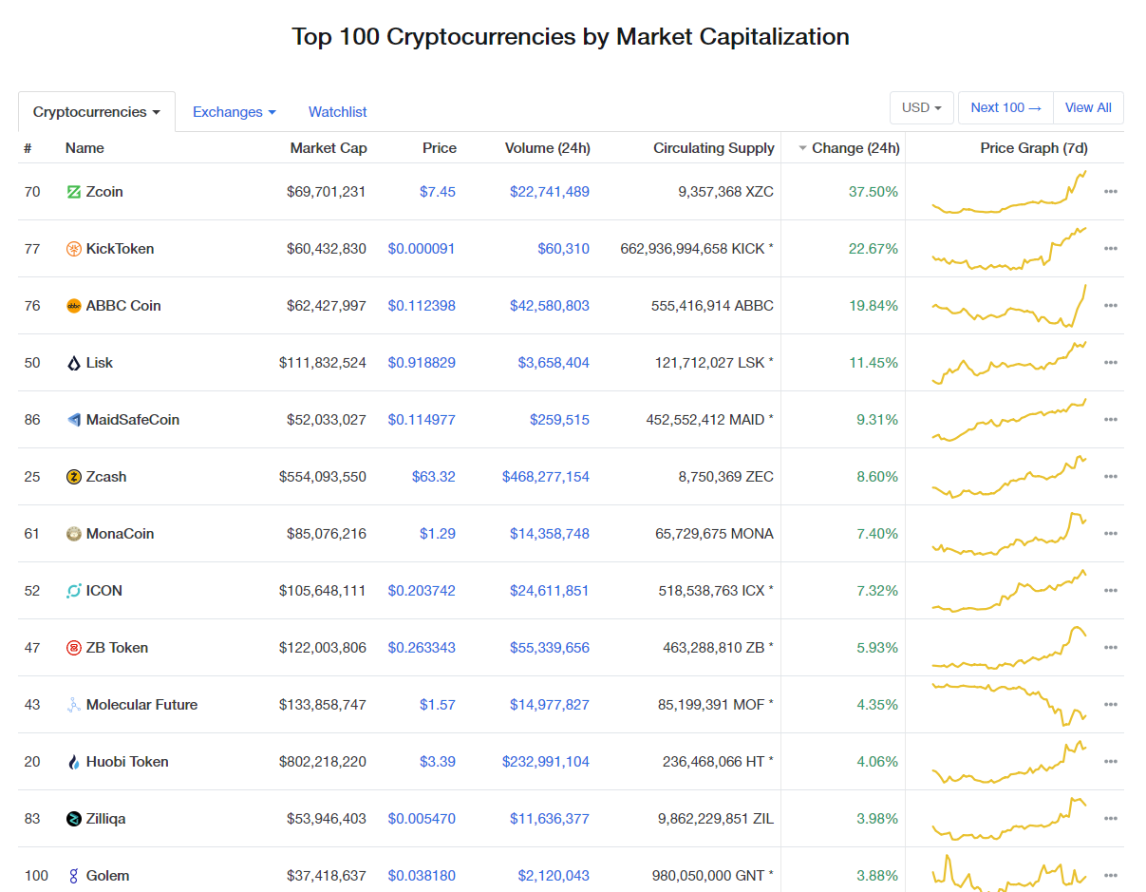Click the MaidSafeCoin logo icon
The image size is (1146, 892).
[x=74, y=420]
